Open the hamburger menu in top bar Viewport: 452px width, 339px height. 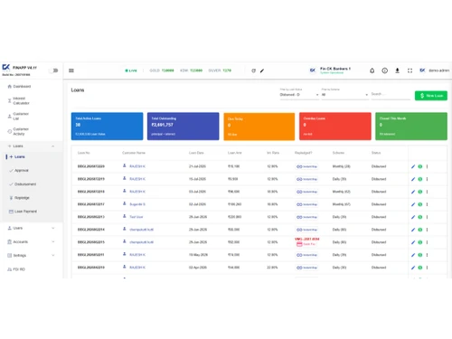coord(71,71)
